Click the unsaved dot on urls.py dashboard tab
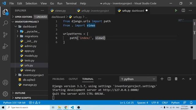 [x=147, y=11]
